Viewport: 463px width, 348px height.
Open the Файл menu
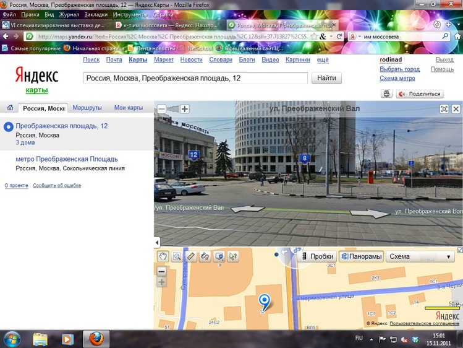(9, 14)
